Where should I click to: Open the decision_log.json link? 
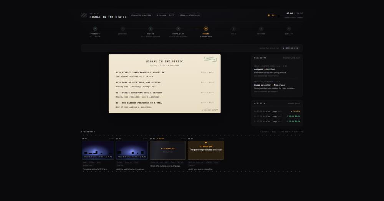(x=291, y=58)
